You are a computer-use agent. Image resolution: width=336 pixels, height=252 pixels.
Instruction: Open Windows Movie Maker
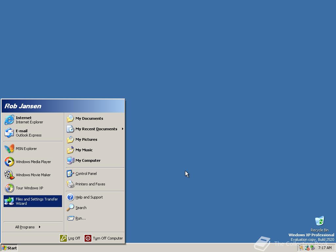pos(33,175)
